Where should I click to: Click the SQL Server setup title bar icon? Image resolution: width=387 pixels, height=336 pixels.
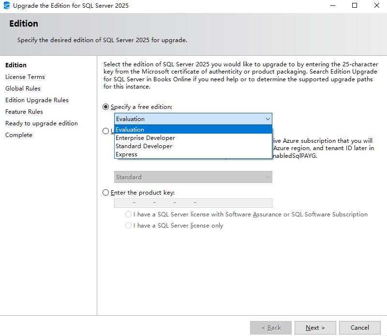[x=7, y=5]
